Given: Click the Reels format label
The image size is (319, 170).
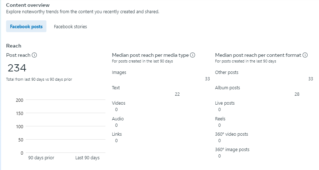Looking at the screenshot, I should click(220, 119).
